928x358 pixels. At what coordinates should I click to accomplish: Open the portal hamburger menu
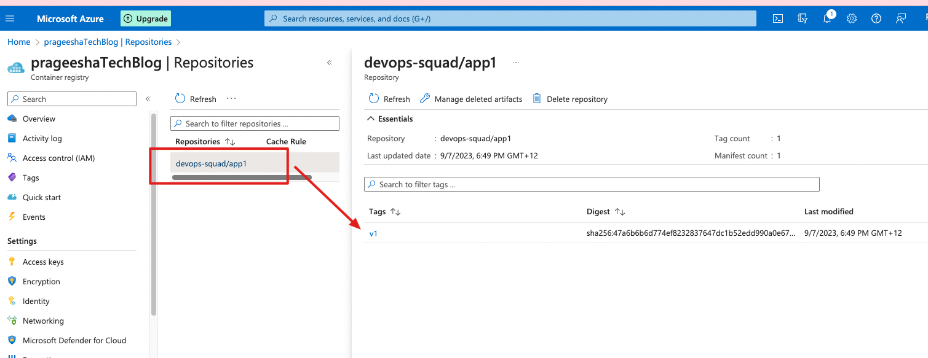[10, 18]
